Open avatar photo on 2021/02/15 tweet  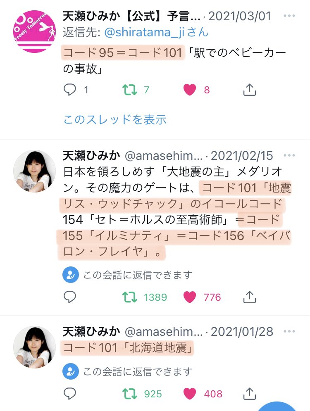[x=35, y=171]
